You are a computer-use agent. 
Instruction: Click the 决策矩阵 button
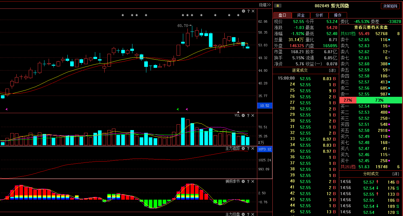(x=390, y=6)
